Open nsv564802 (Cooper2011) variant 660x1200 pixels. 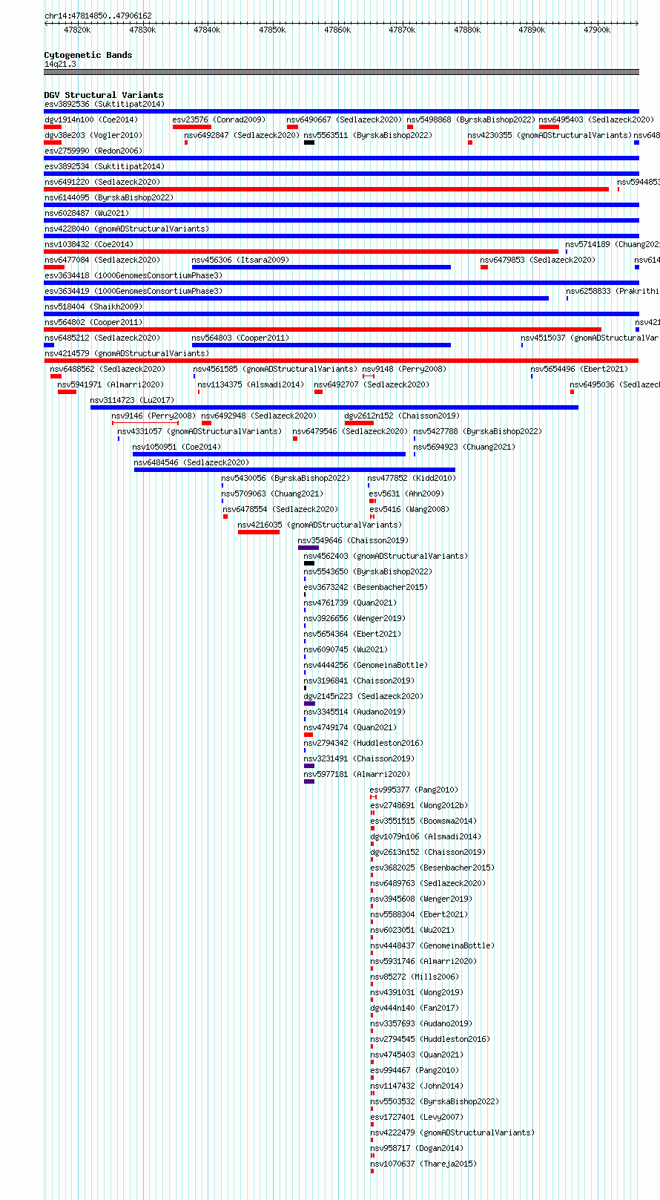pos(93,322)
